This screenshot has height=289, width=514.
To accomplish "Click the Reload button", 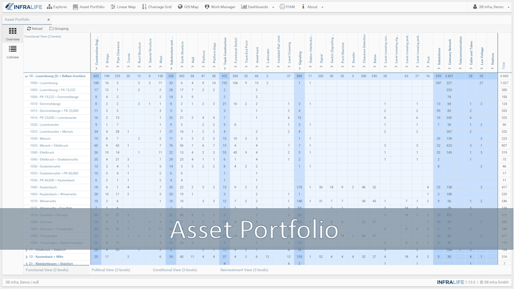I will click(35, 29).
